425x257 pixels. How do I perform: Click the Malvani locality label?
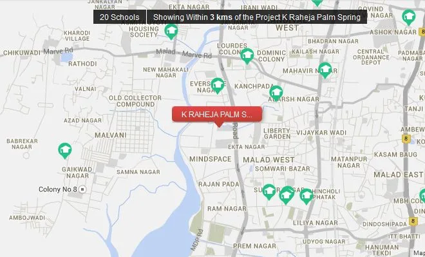pyautogui.click(x=111, y=135)
